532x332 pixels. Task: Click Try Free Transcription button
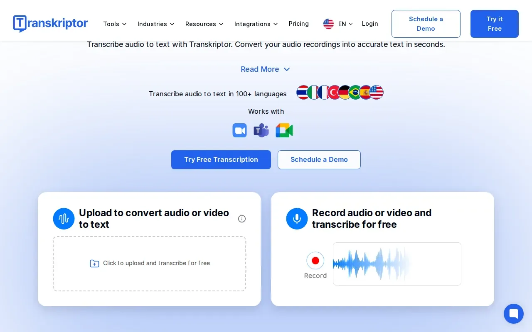[221, 160]
